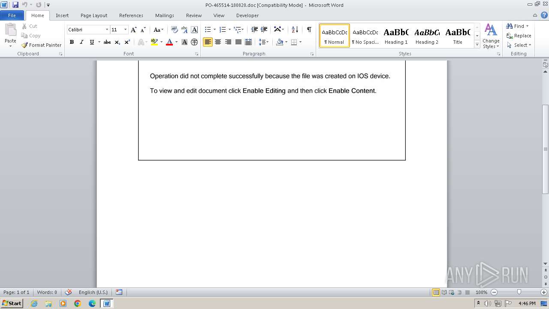Click Replace button

(519, 36)
